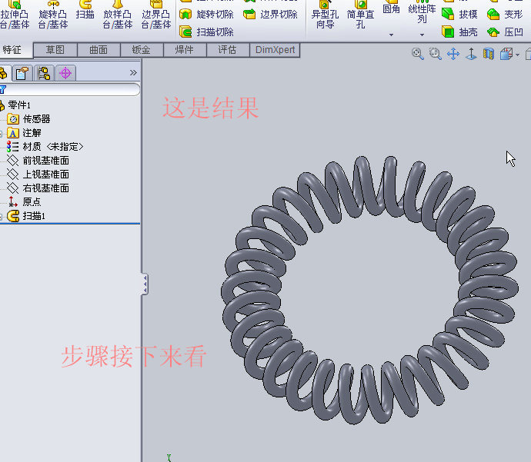Open the PropertyManager tab
Viewport: 531px width, 462px height.
(x=22, y=73)
